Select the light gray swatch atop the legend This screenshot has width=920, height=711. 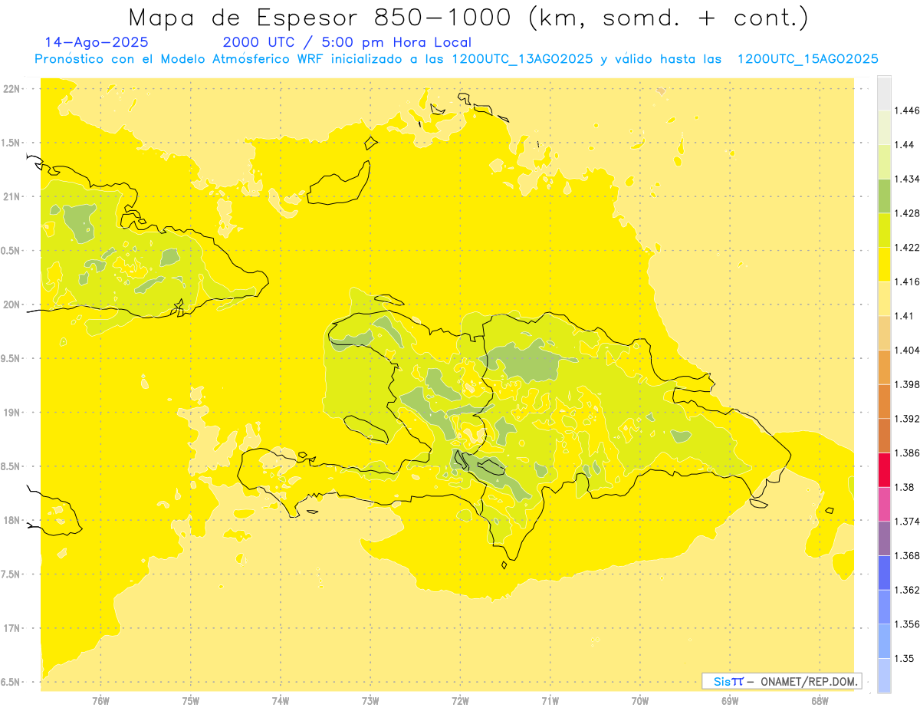(x=884, y=93)
